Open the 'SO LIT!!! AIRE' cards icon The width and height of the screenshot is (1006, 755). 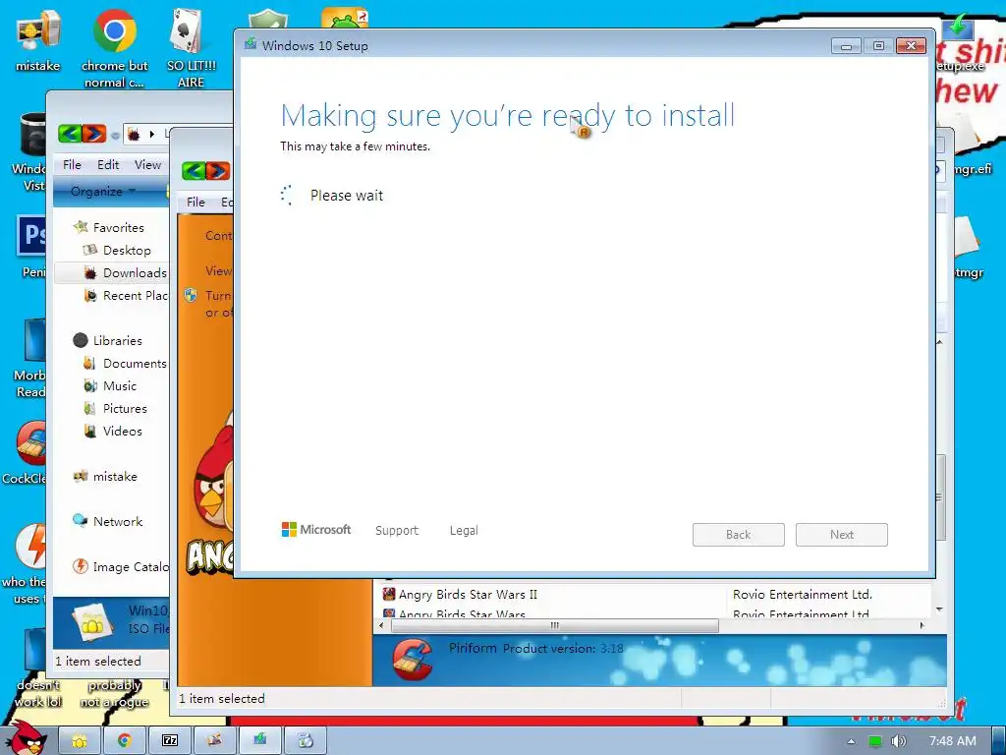tap(192, 48)
